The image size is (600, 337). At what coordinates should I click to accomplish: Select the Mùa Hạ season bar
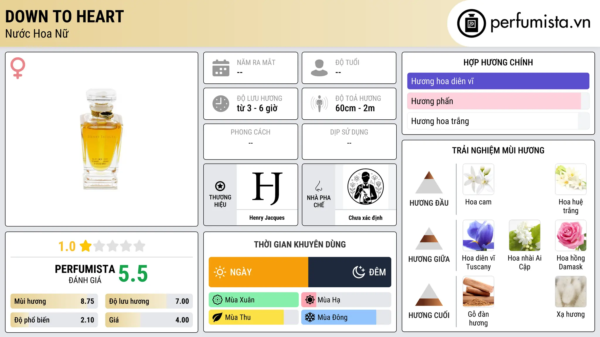(x=346, y=300)
